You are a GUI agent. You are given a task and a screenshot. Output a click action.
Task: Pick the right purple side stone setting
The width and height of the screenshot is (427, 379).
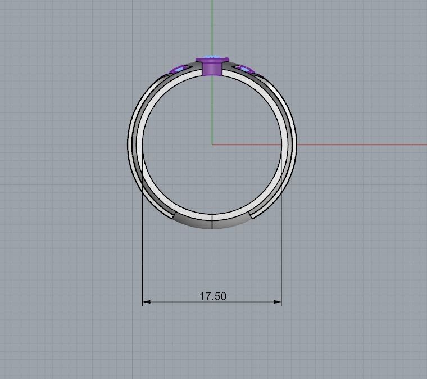point(246,69)
